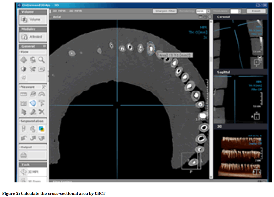This screenshot has height=197, width=274.
Task: Click the delete measurements X icon
Action: 41,112
